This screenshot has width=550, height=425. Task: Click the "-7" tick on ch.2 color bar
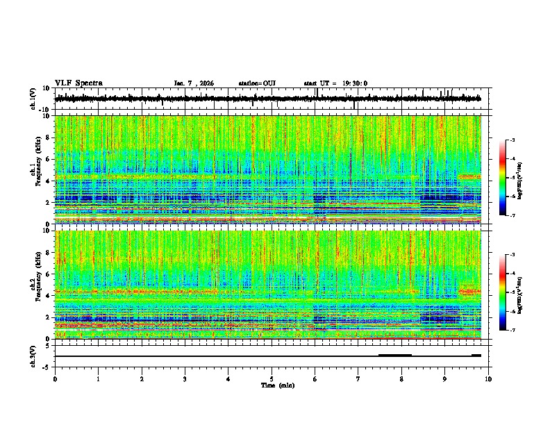click(x=512, y=331)
